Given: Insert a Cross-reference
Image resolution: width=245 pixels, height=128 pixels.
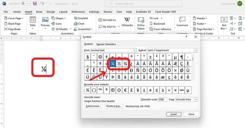Looking at the screenshot, I should click(x=160, y=29).
